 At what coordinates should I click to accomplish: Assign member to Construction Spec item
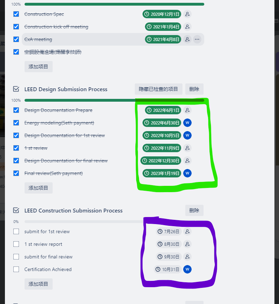(x=187, y=14)
